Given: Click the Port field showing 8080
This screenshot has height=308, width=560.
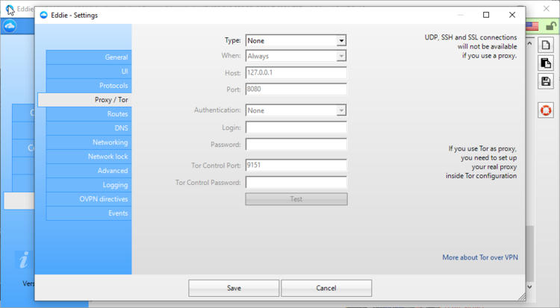Looking at the screenshot, I should click(296, 89).
